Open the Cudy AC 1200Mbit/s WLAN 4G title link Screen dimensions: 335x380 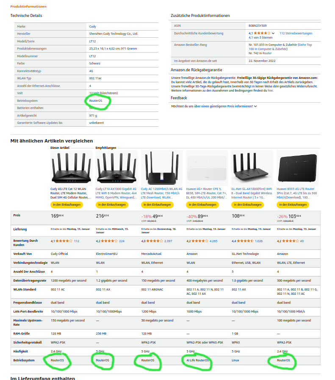point(161,193)
